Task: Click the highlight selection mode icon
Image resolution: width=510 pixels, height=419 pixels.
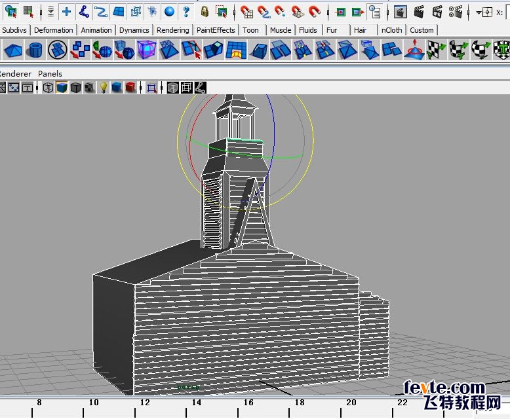Action: pos(222,12)
